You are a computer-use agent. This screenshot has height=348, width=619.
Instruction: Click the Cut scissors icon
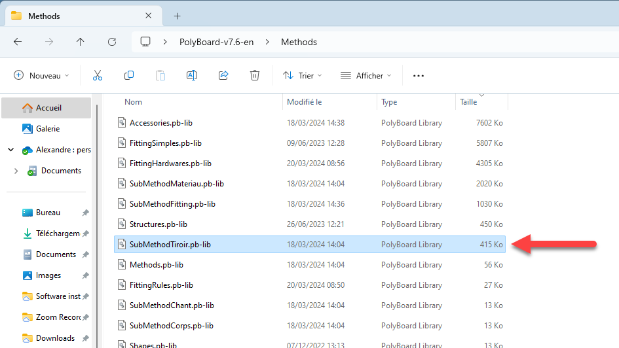pos(98,75)
